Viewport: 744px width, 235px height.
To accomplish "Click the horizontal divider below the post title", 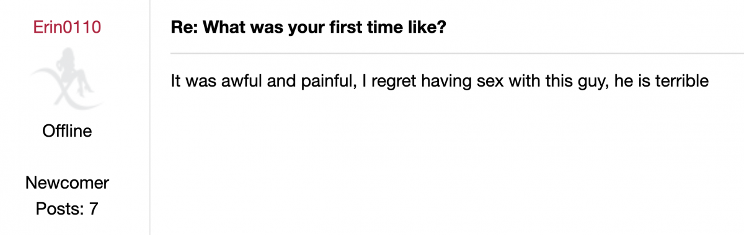I will [x=457, y=53].
